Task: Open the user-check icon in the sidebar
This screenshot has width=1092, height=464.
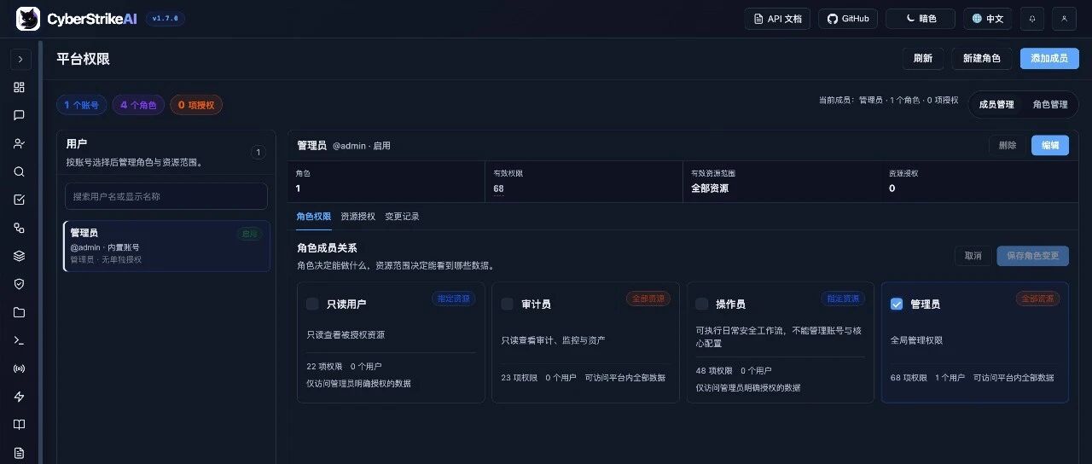Action: 20,143
